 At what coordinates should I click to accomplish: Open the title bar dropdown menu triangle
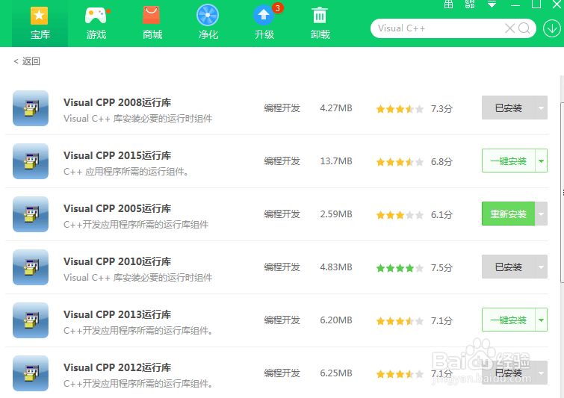point(492,4)
